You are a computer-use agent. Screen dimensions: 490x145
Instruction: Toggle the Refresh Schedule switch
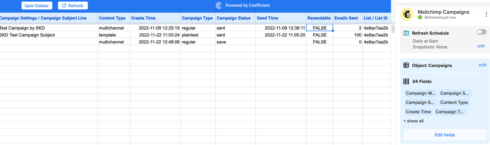(482, 32)
